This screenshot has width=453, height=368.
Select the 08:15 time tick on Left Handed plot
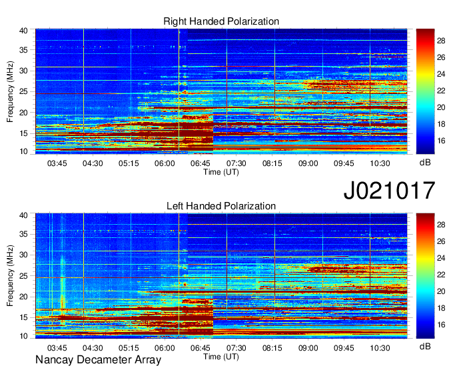coord(272,348)
